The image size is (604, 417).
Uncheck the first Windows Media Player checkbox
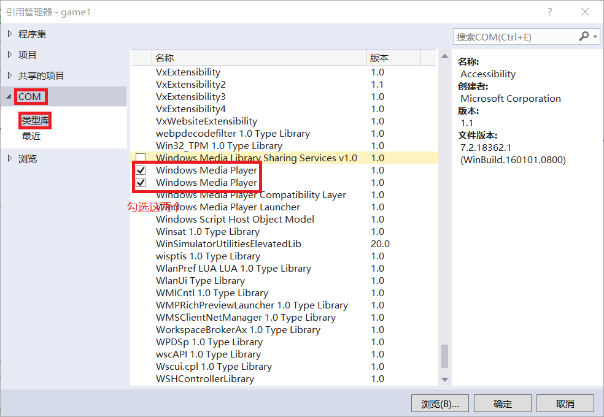141,170
